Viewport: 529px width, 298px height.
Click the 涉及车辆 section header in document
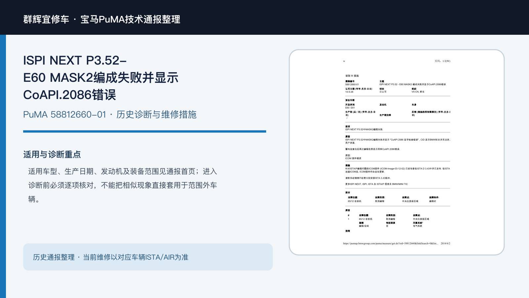350,100
